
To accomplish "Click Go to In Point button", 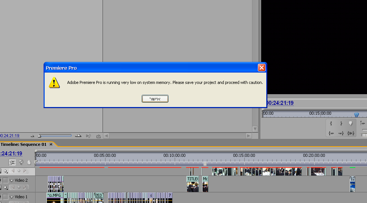I will point(331,133).
